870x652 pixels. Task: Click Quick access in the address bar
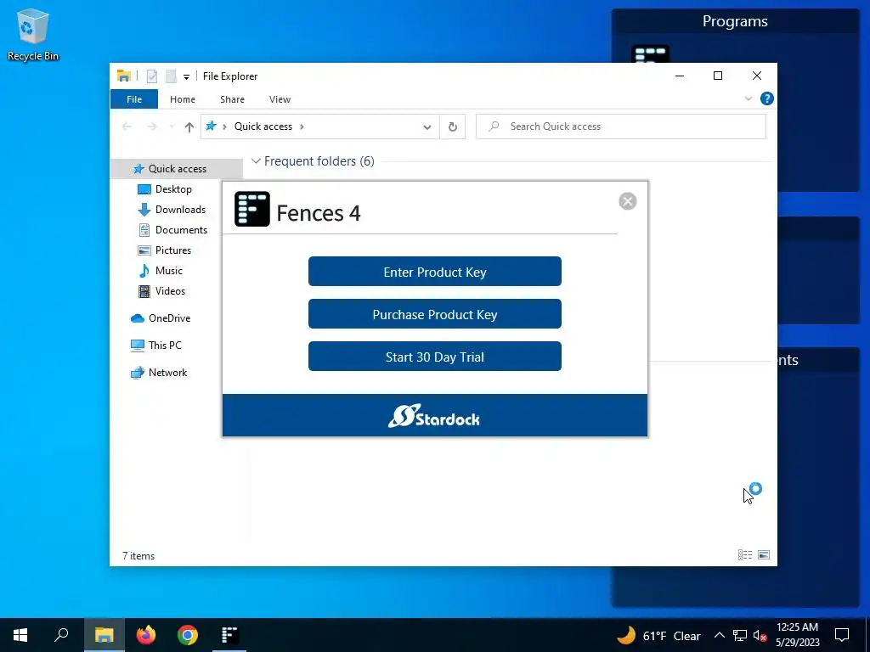point(263,126)
